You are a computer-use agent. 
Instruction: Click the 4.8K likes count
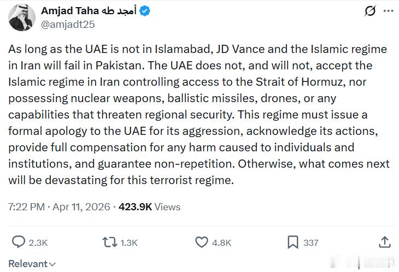tap(221, 243)
